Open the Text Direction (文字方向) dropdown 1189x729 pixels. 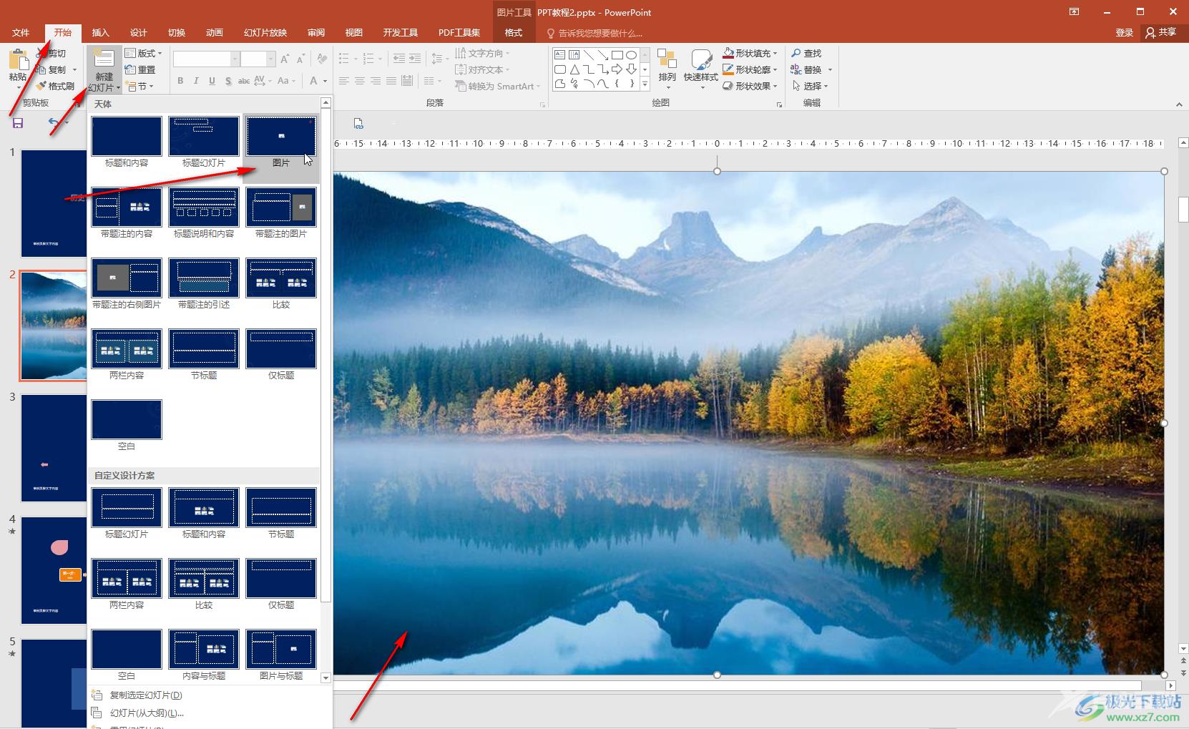[483, 53]
